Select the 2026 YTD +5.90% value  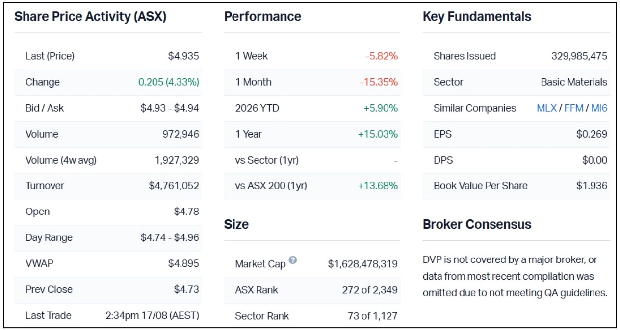380,108
